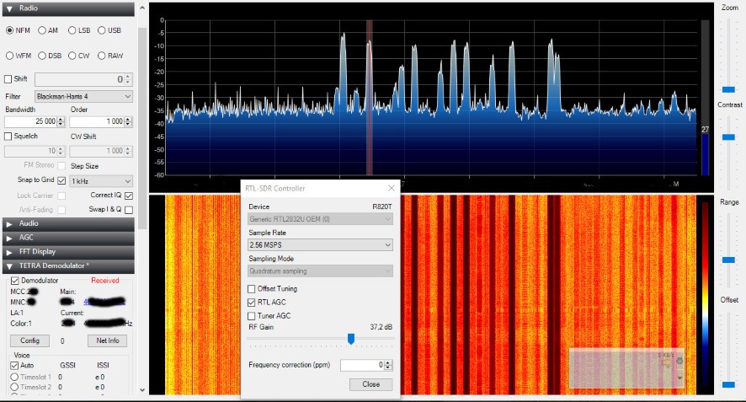Image resolution: width=746 pixels, height=402 pixels.
Task: Collapse the TETRA Demodulator panel
Action: coord(8,265)
